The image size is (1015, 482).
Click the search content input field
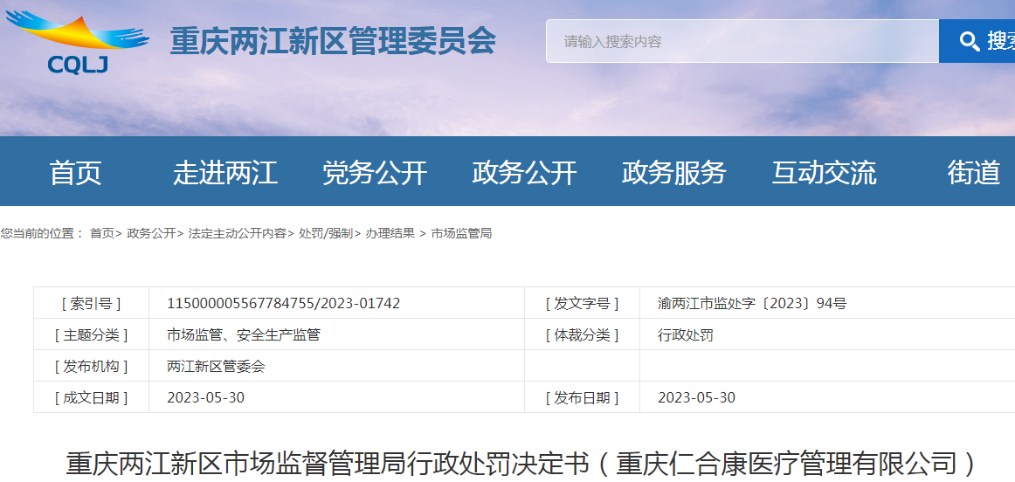[x=742, y=41]
